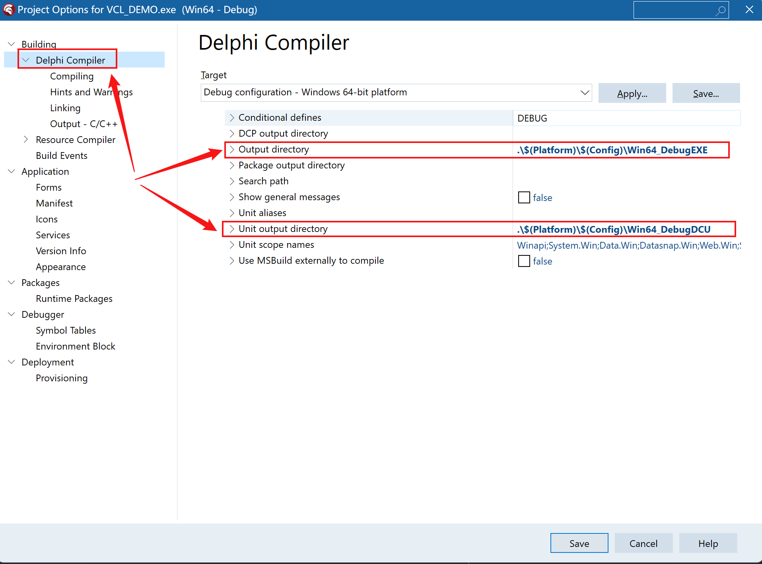Open Output - C/C++ options page
Screen dimensions: 762x564
[84, 124]
